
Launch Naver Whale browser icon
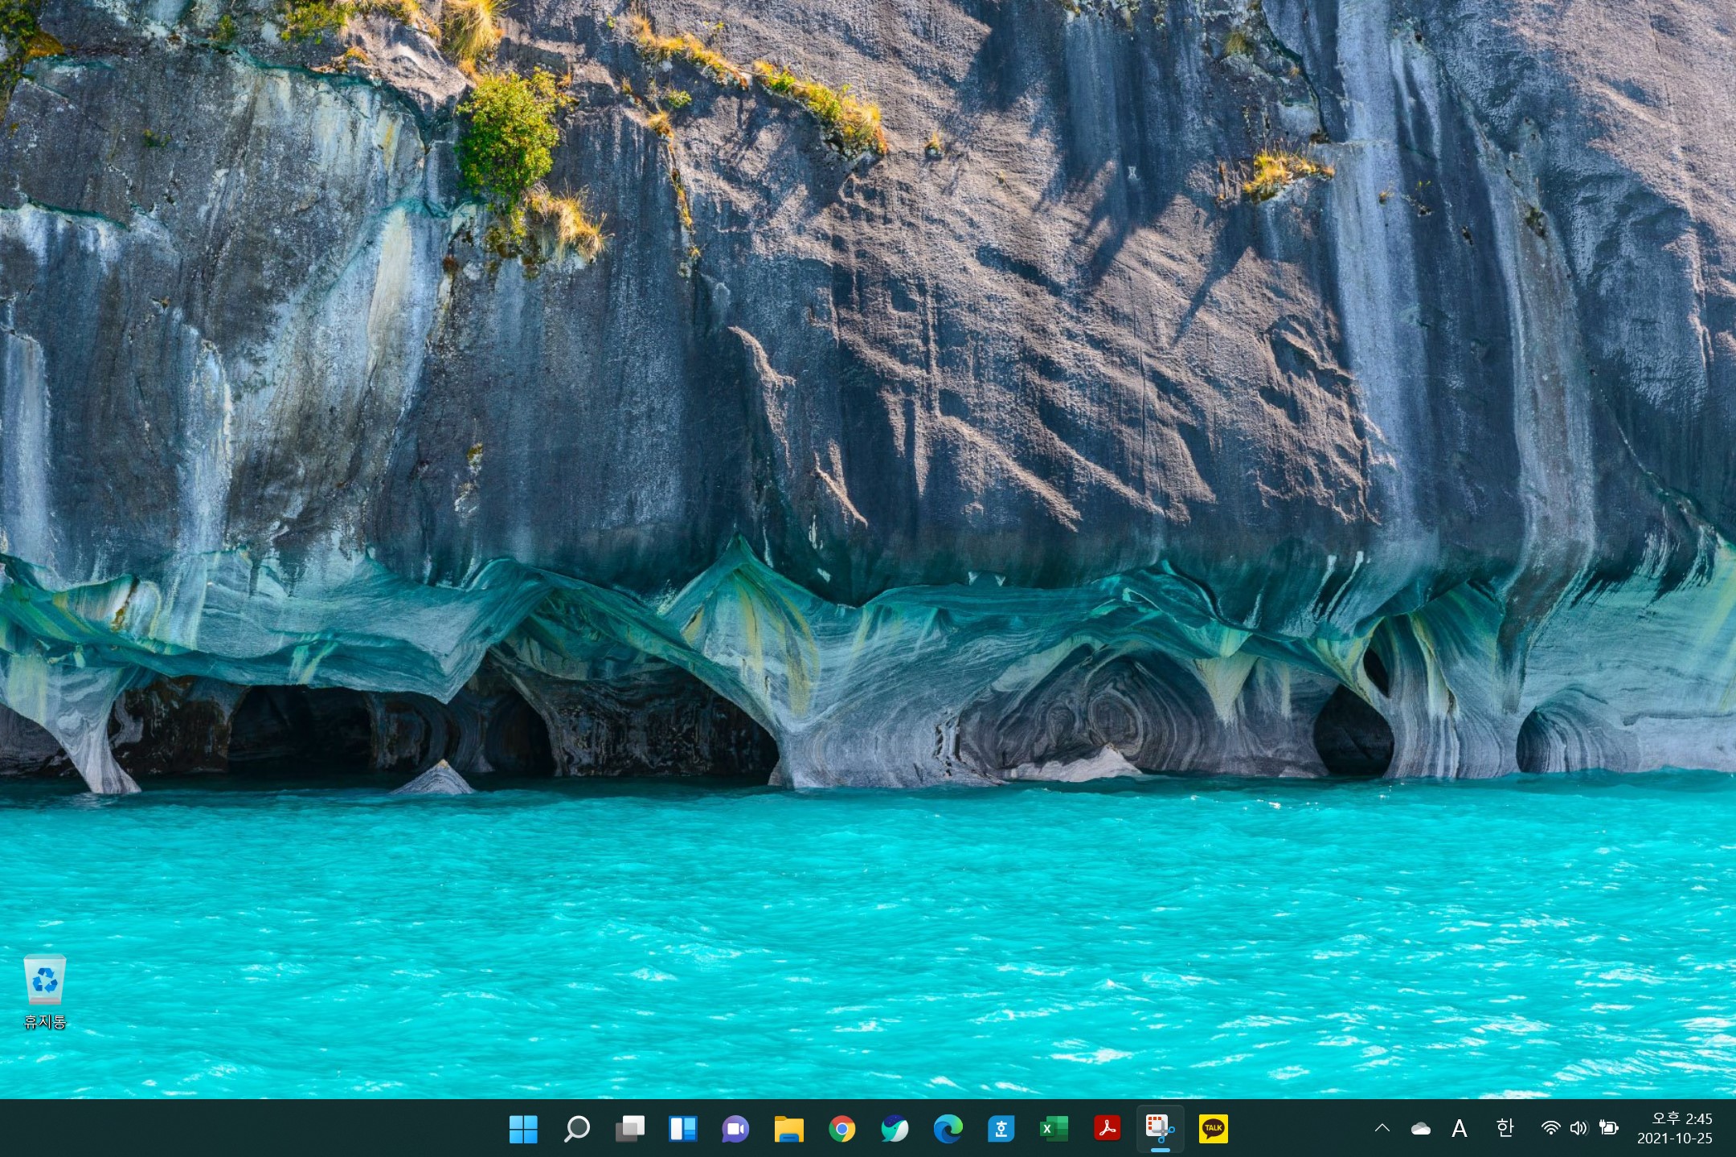tap(895, 1129)
